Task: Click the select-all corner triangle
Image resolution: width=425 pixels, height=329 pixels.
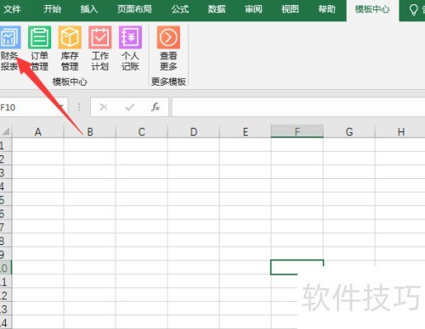Action: coord(6,131)
